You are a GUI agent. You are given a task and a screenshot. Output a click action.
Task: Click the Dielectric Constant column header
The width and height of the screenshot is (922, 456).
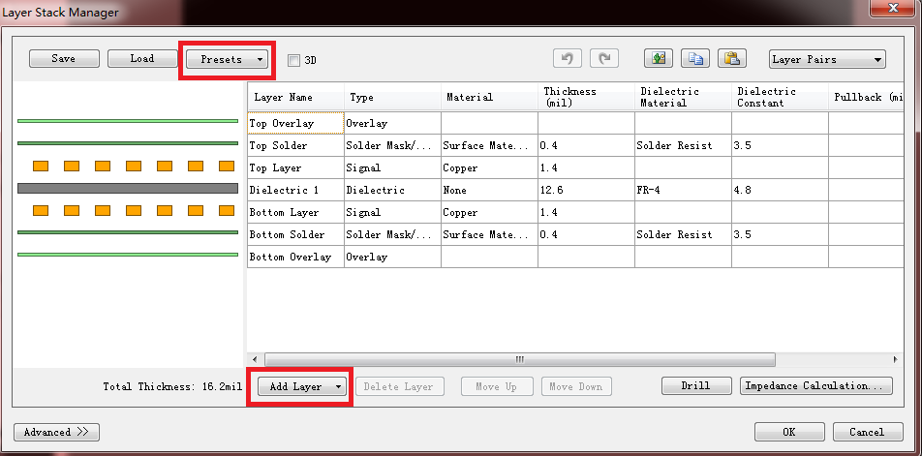pyautogui.click(x=780, y=97)
